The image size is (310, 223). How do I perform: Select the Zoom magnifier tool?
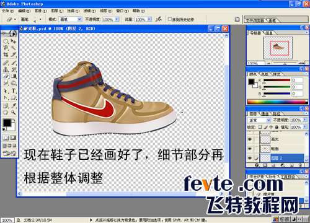14,113
